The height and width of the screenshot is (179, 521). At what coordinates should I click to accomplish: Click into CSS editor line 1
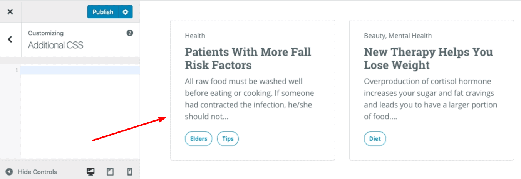click(80, 71)
